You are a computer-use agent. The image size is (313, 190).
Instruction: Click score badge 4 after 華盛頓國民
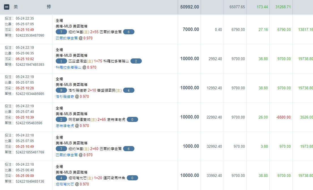pos(128,90)
